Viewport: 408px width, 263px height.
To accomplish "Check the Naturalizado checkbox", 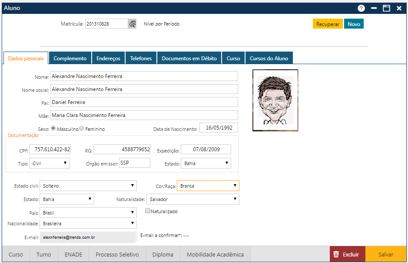I will tap(148, 211).
